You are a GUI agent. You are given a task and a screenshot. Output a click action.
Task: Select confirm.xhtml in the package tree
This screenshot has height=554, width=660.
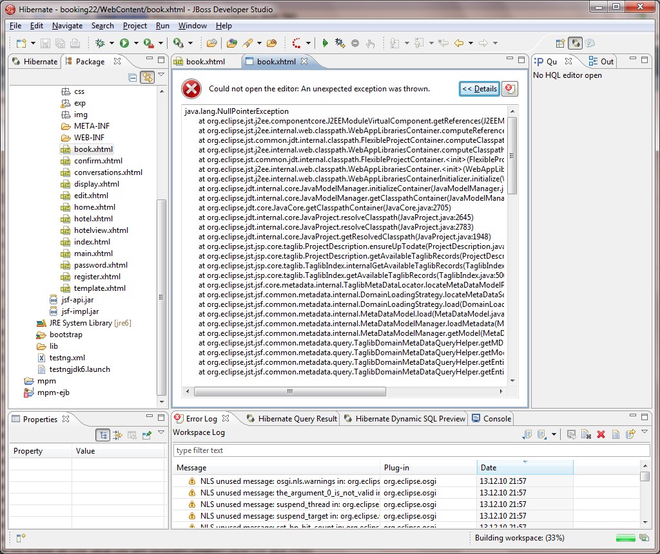(98, 161)
